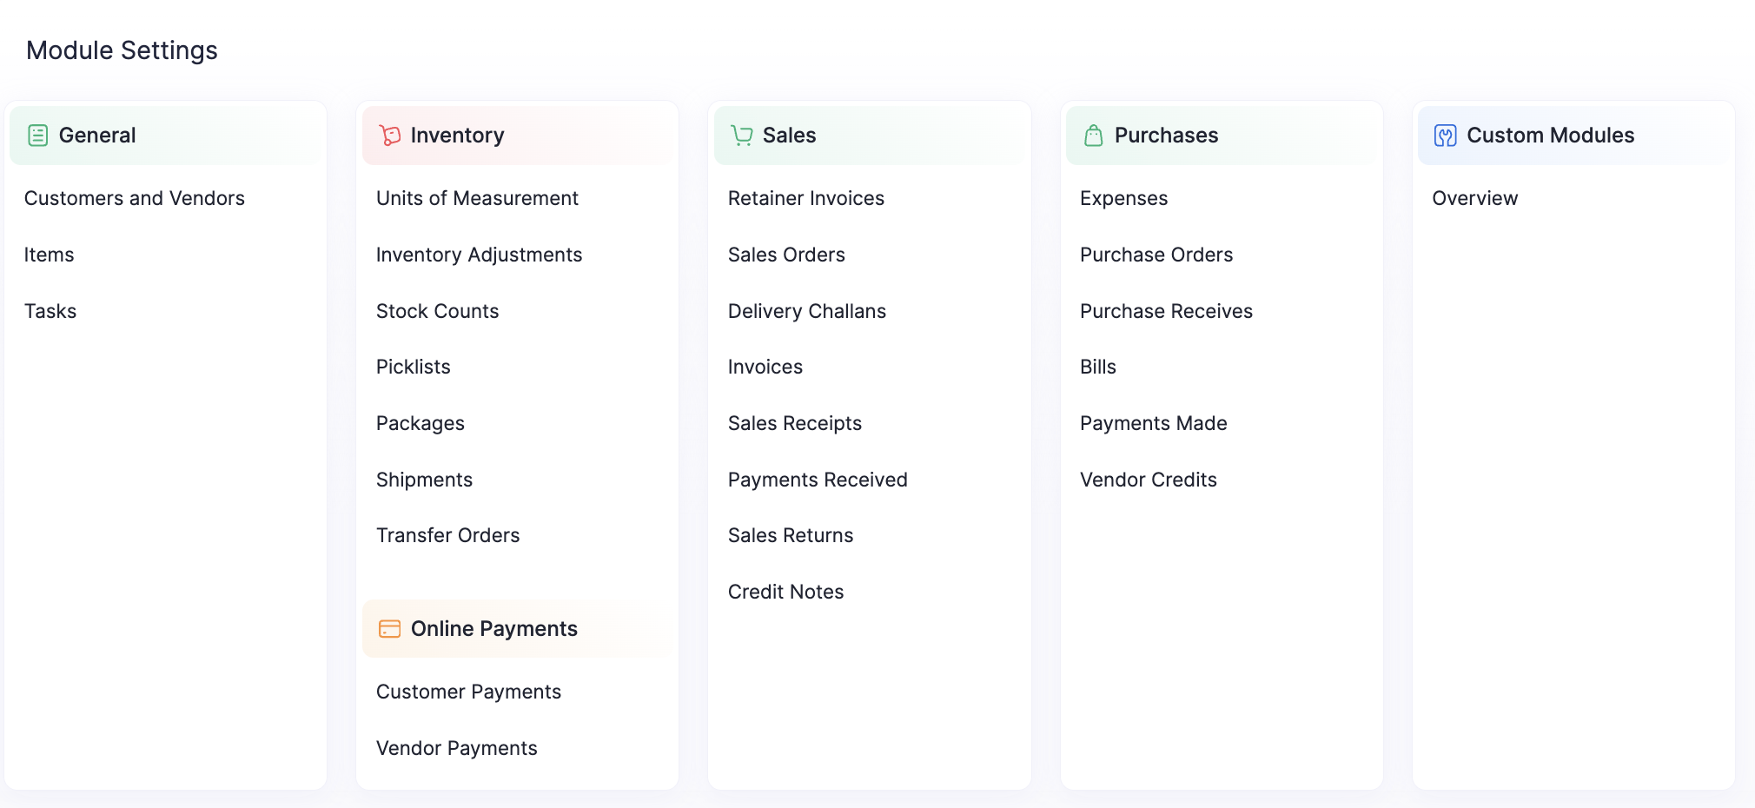The image size is (1755, 808).
Task: Go to Vendor Payments settings
Action: [456, 748]
